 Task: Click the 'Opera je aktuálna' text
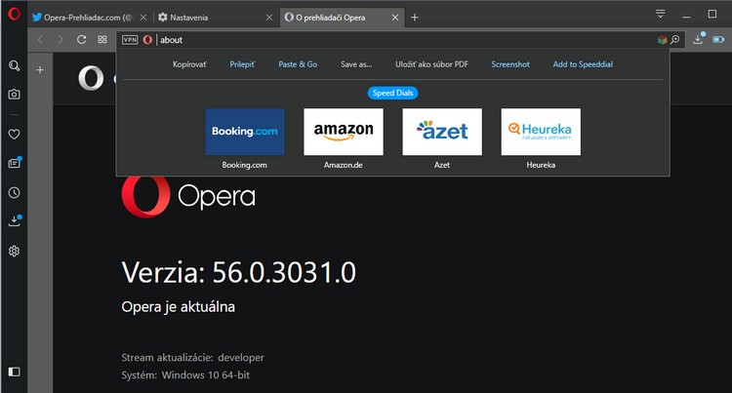(x=178, y=307)
